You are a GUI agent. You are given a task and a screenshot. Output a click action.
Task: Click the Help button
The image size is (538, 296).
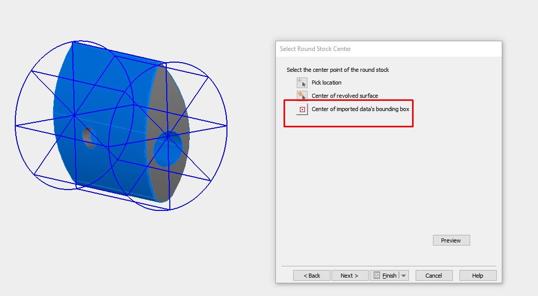(x=477, y=275)
